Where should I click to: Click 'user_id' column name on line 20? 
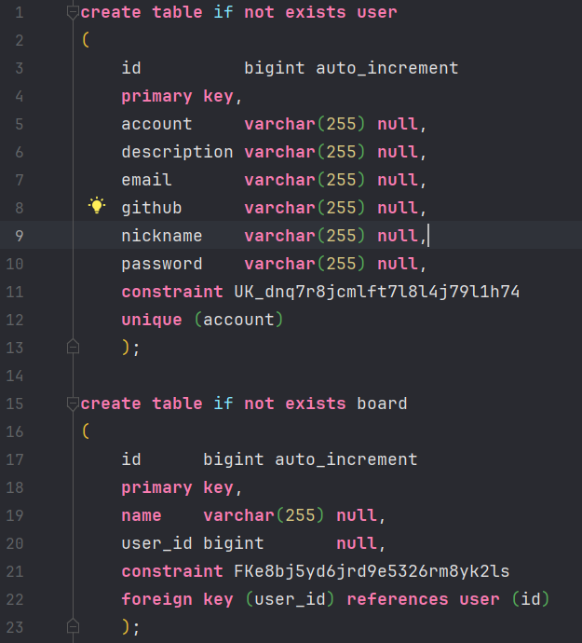[156, 543]
